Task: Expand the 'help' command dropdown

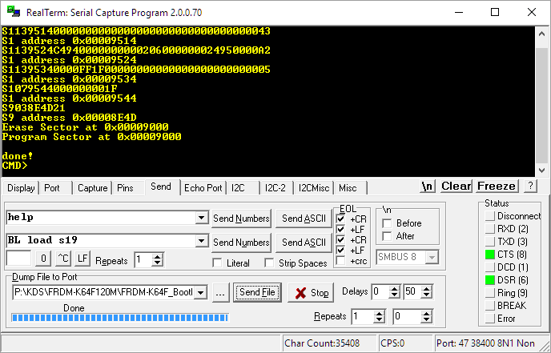Action: (201, 219)
